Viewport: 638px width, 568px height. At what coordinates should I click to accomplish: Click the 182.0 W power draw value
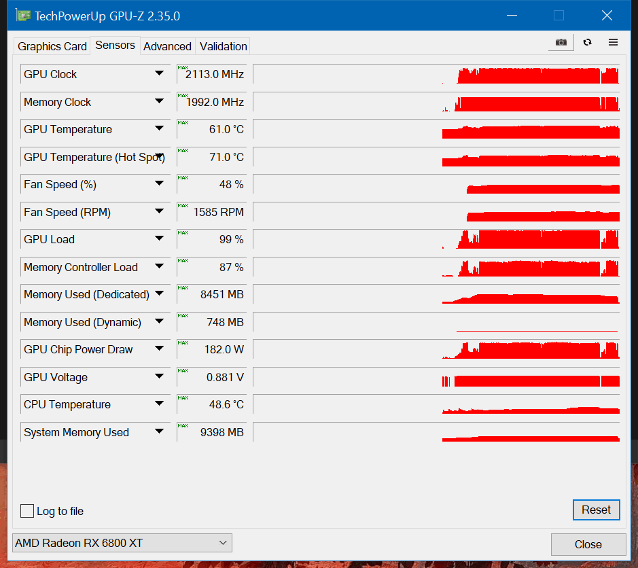tap(211, 349)
